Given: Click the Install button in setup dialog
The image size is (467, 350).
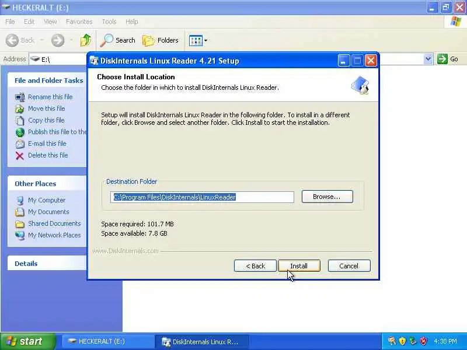Looking at the screenshot, I should click(x=299, y=266).
